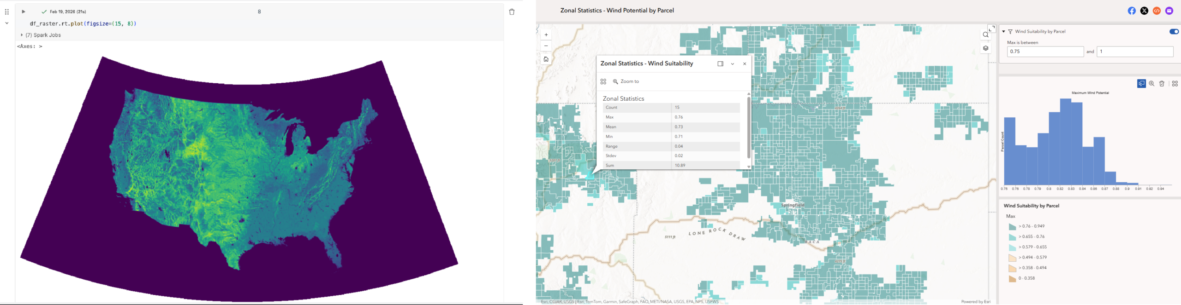The image size is (1181, 305).
Task: Open the chart actions grid menu
Action: point(1175,83)
